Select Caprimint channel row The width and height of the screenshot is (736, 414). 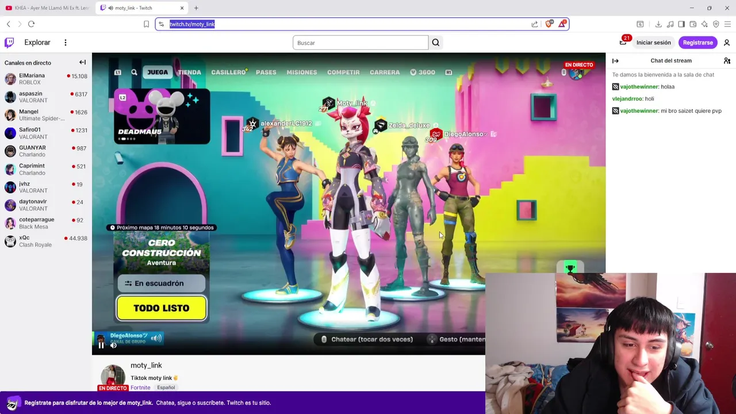[46, 169]
